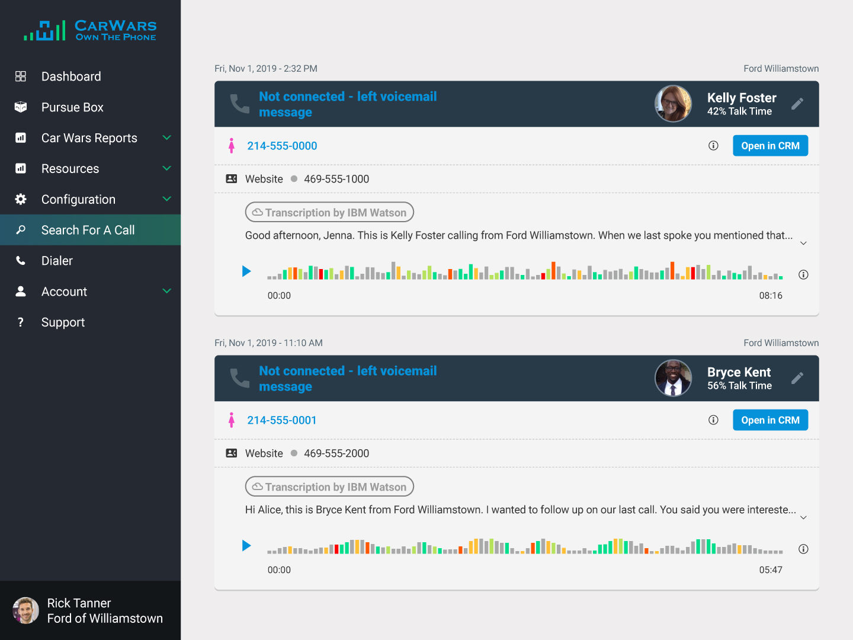Click the CarWars logo
Viewport: 853px width, 640px height.
pos(90,30)
